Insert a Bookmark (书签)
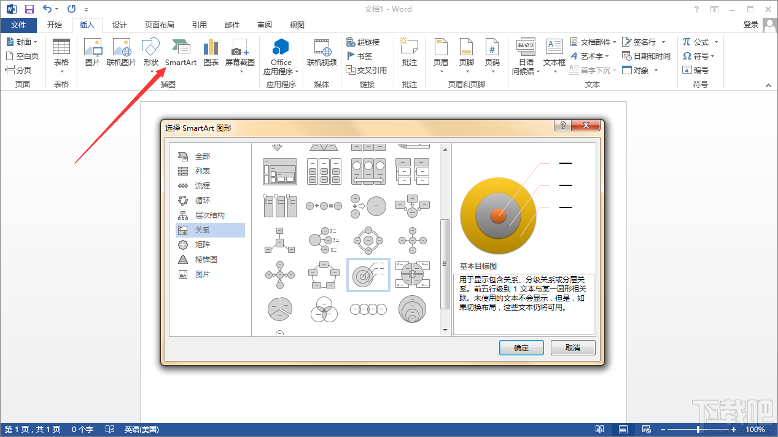Viewport: 778px width, 437px height. coord(361,55)
